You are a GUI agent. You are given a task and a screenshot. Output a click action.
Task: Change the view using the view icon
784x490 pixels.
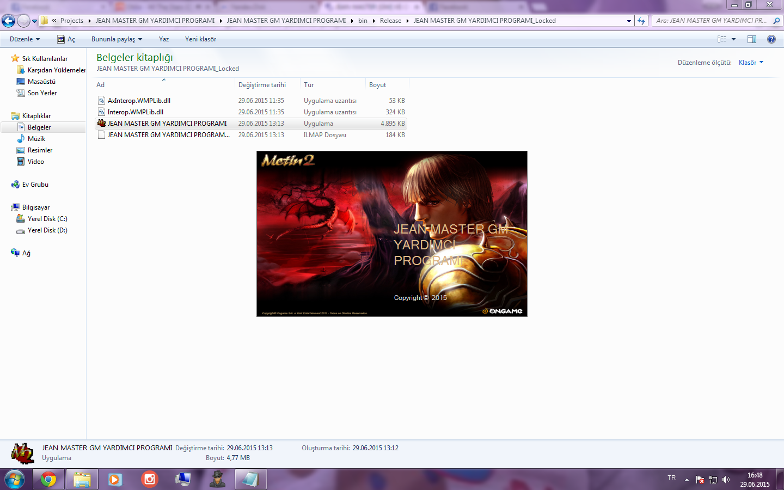click(x=722, y=39)
